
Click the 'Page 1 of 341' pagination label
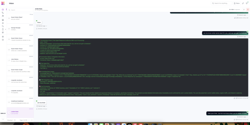tap(24, 120)
